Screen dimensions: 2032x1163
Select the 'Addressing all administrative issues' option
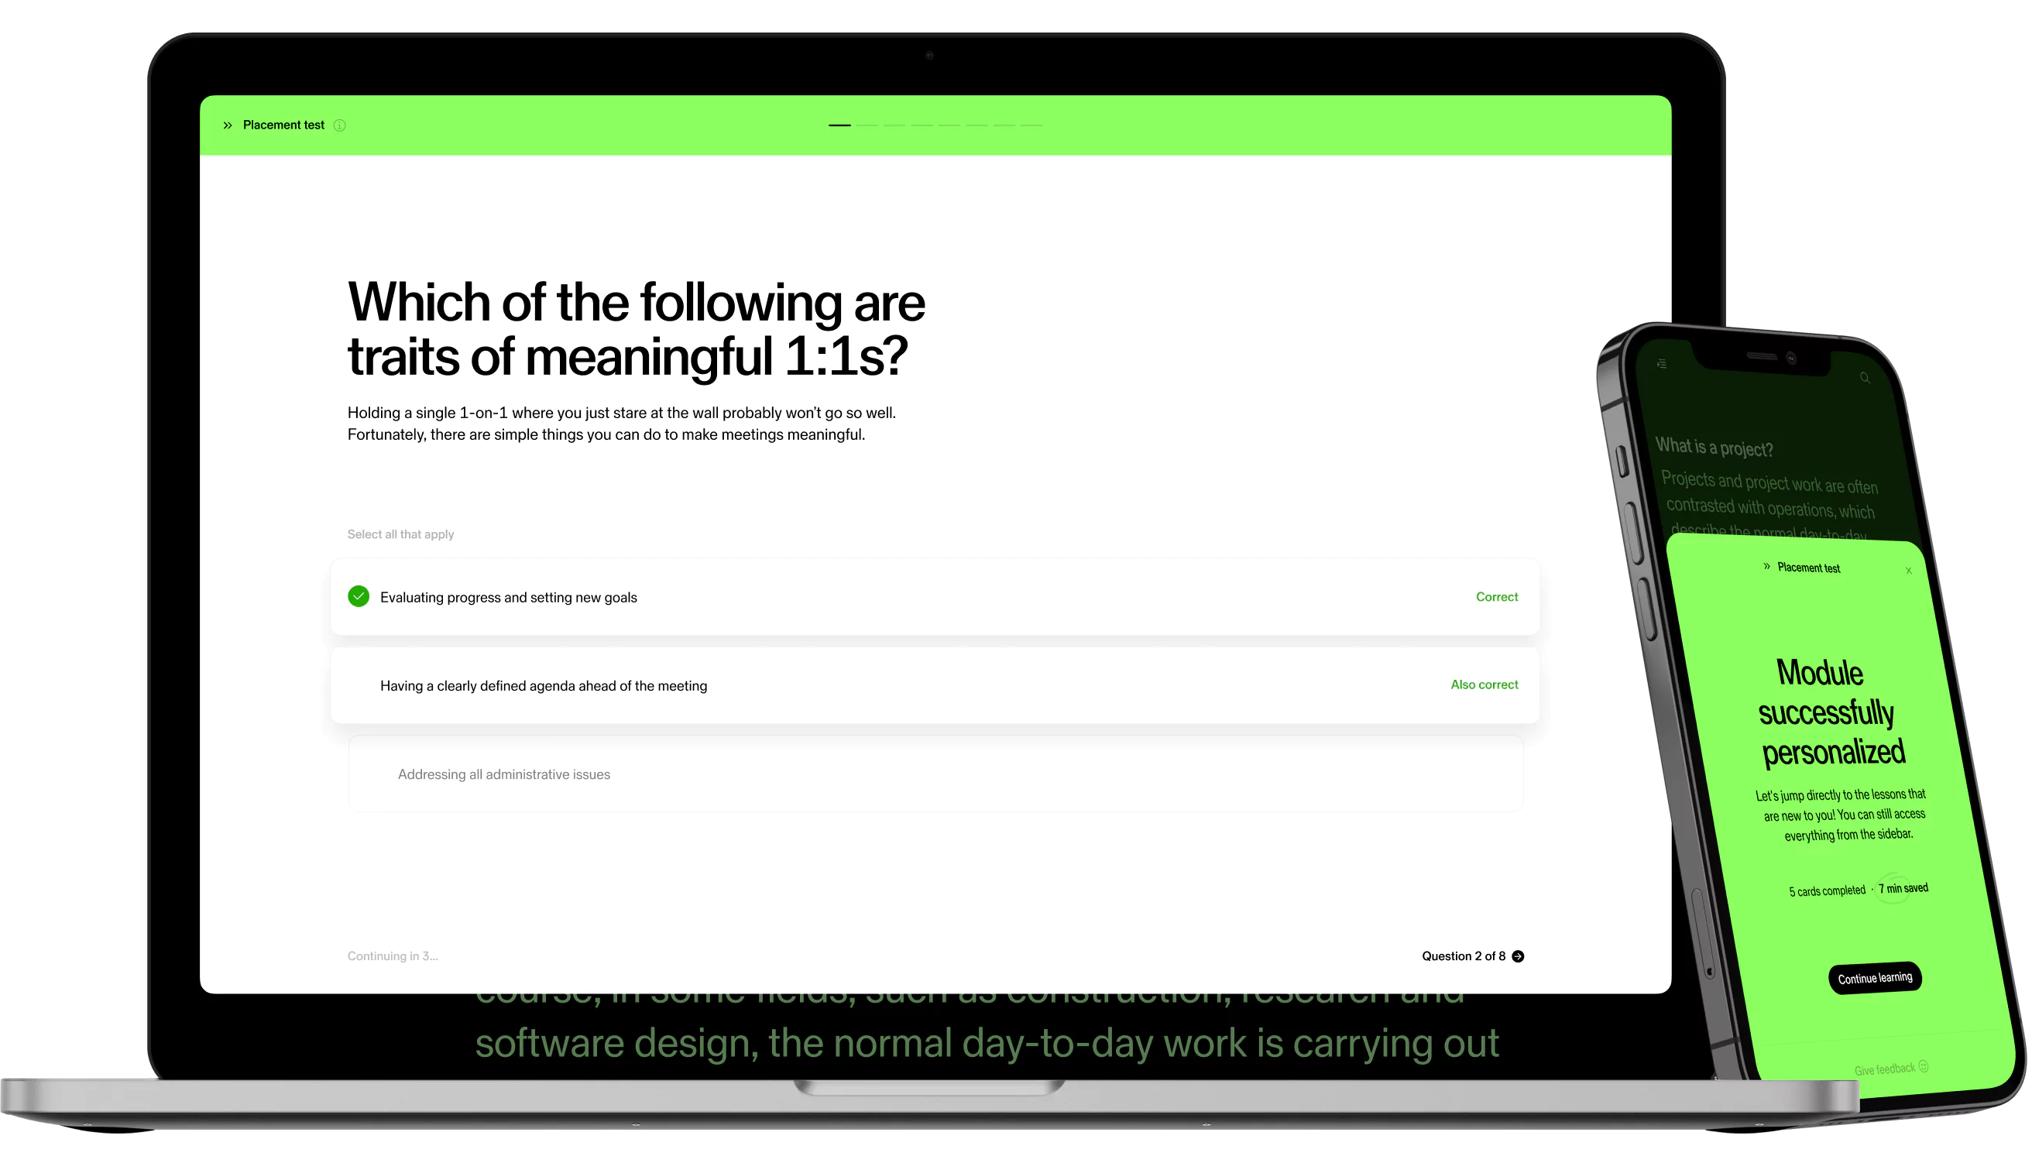click(503, 775)
